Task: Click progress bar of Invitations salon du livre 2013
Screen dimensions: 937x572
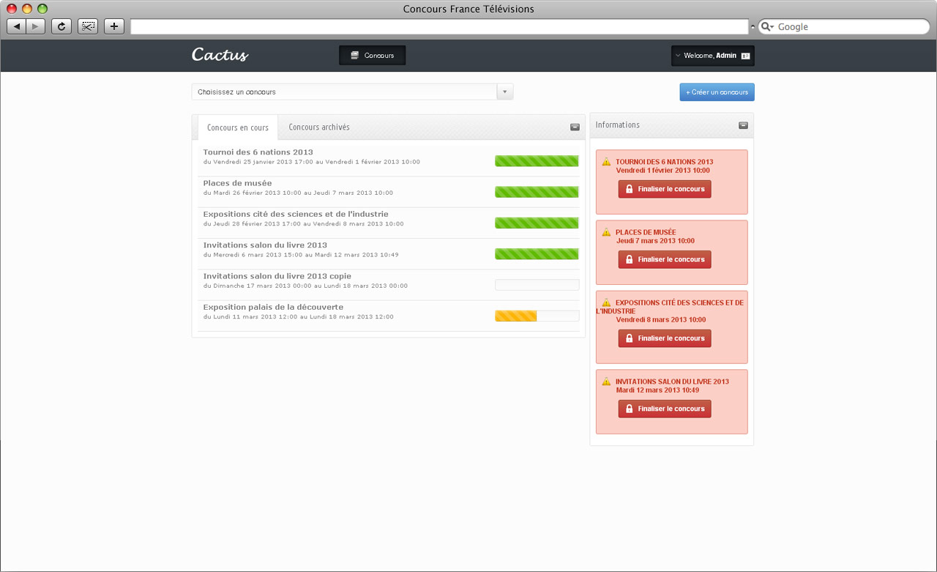Action: pos(537,254)
